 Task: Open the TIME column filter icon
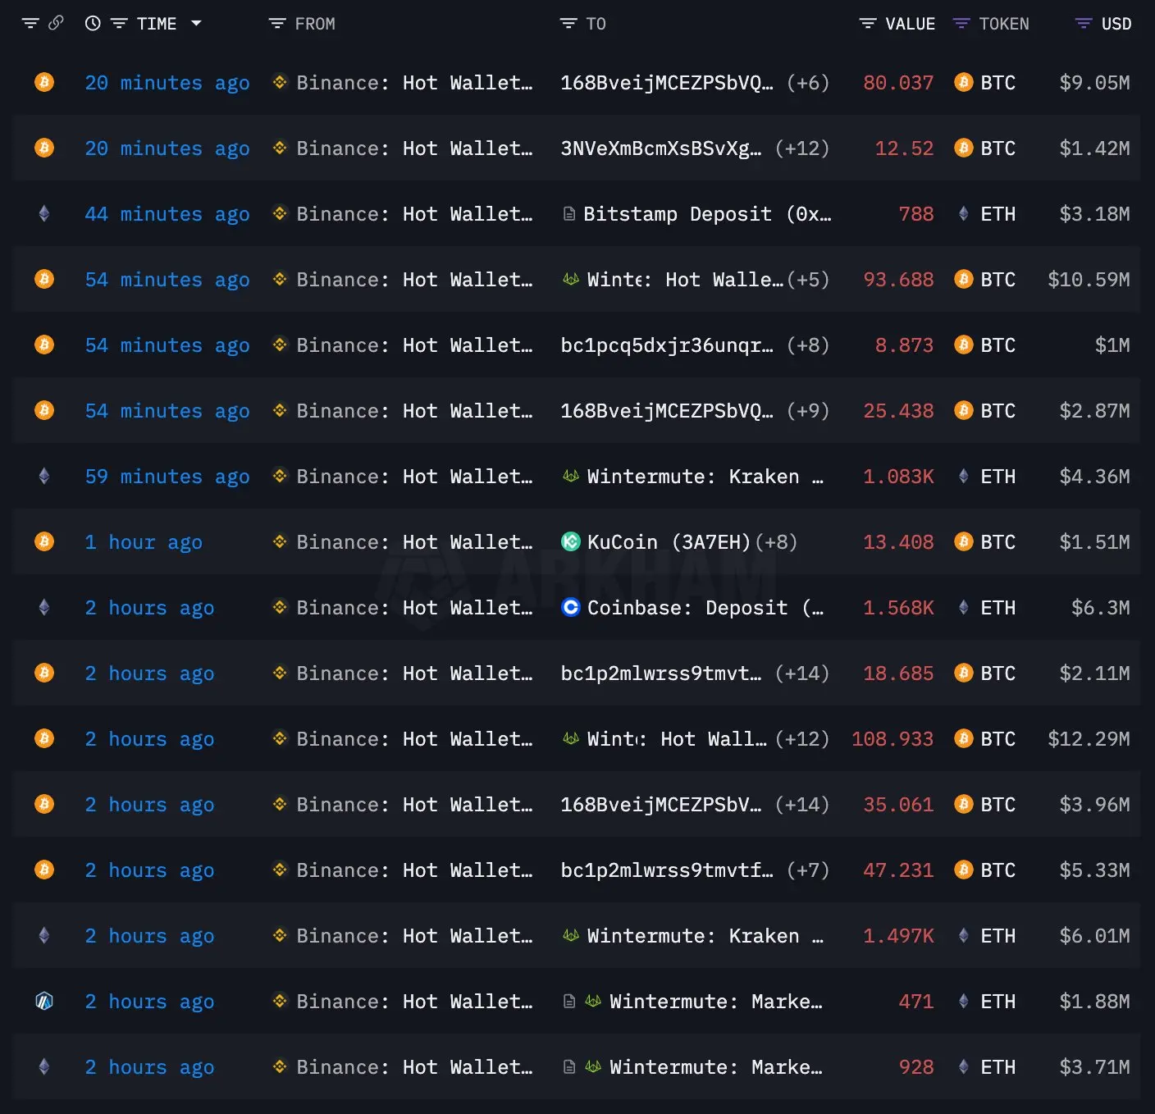pyautogui.click(x=119, y=24)
